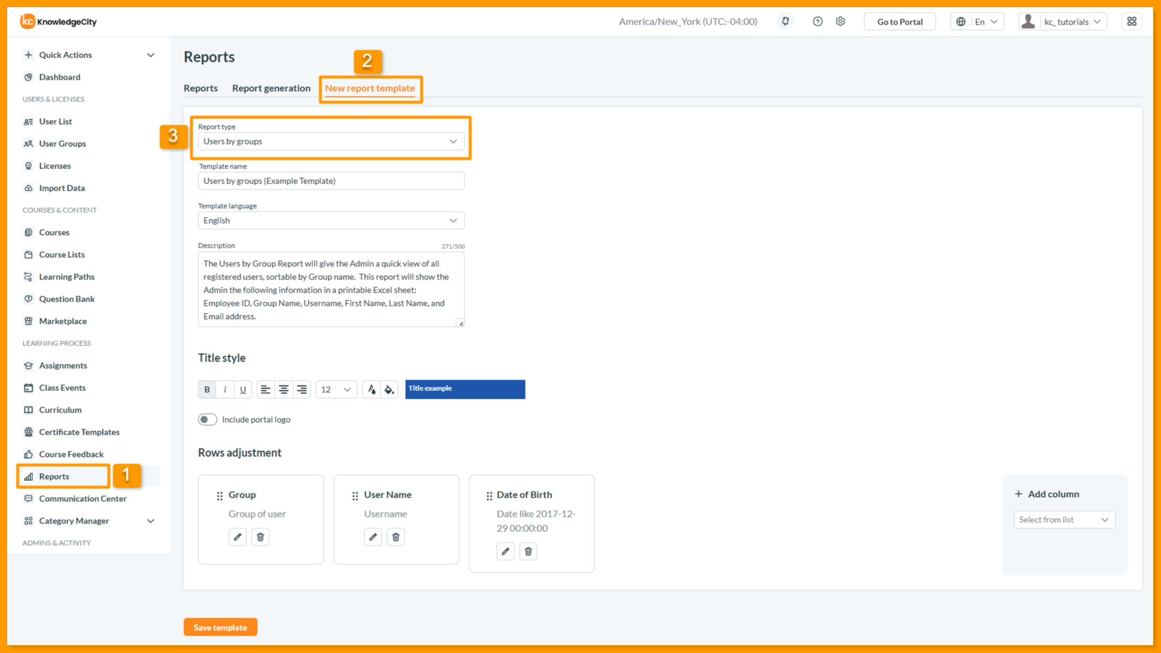Align title text left

[x=266, y=390]
